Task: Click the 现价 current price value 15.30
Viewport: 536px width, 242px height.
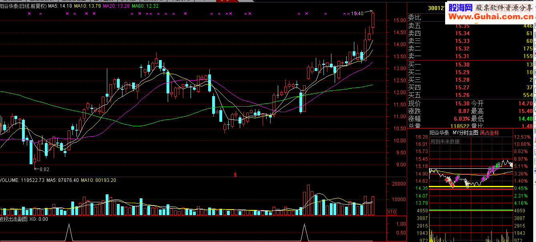Action: tap(462, 103)
